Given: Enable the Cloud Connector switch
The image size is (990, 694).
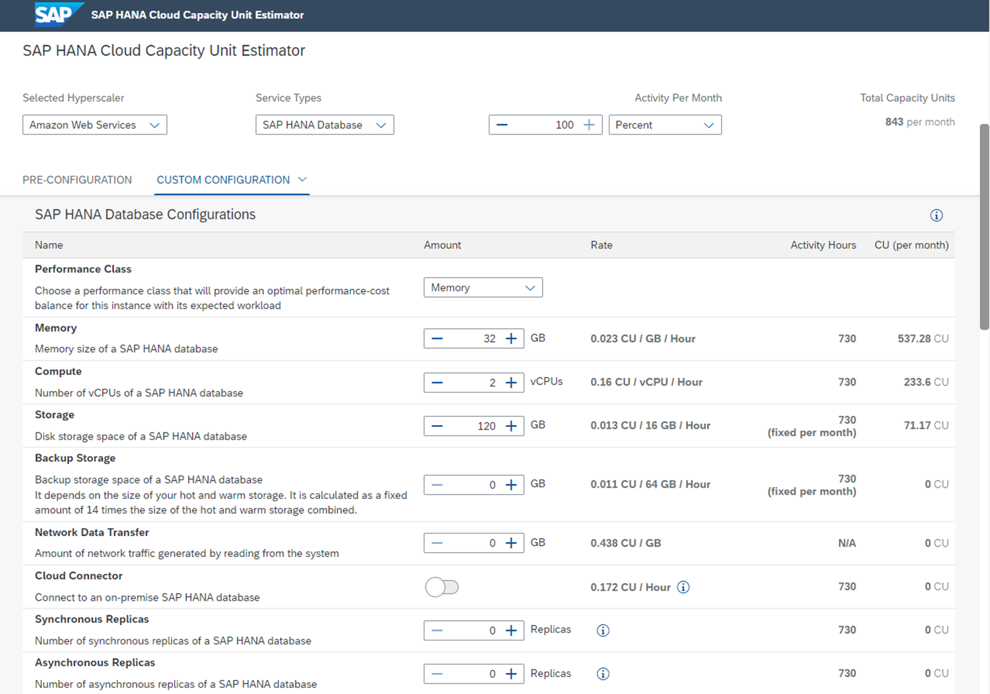Looking at the screenshot, I should tap(442, 587).
